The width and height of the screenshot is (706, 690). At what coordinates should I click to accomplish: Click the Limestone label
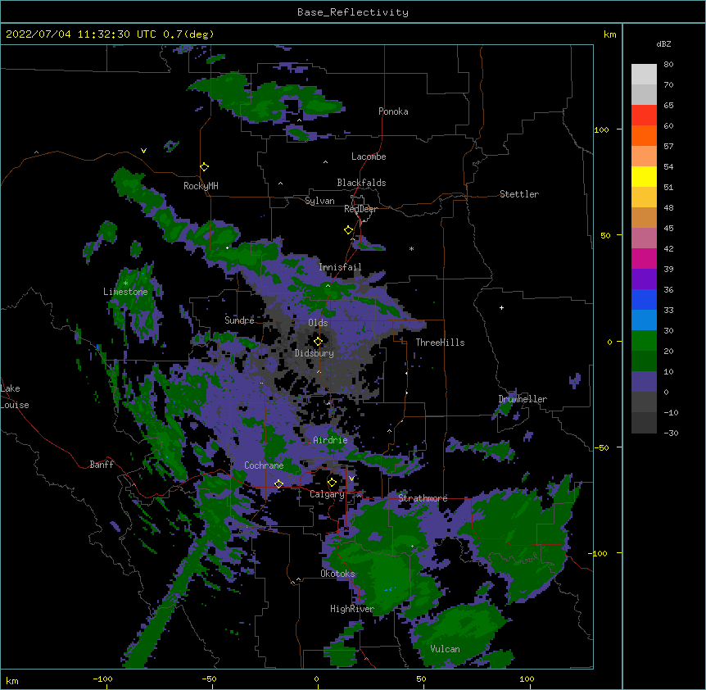pyautogui.click(x=125, y=292)
